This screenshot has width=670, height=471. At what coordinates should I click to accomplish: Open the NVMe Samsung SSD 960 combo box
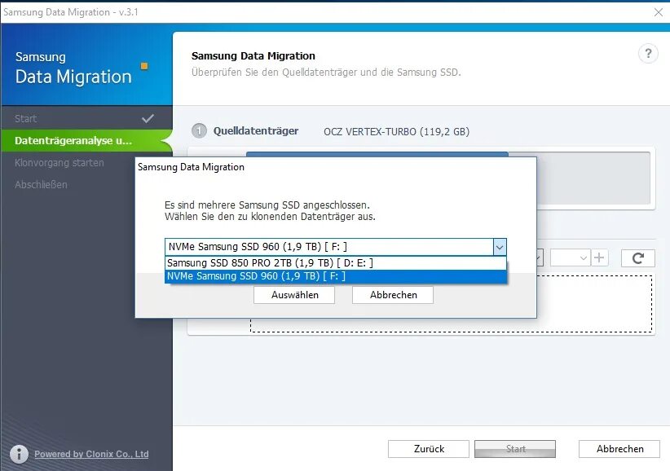(x=336, y=247)
